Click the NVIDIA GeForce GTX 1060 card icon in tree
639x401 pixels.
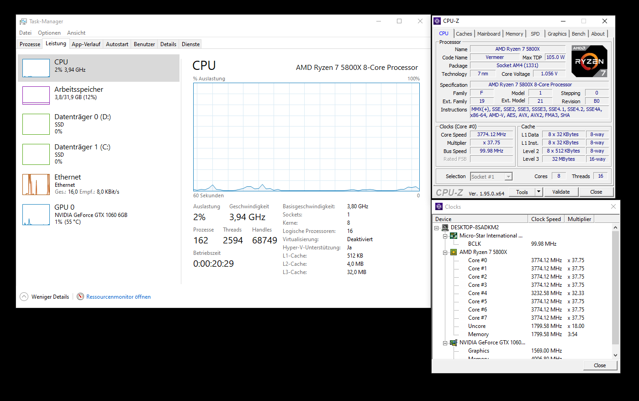click(454, 343)
